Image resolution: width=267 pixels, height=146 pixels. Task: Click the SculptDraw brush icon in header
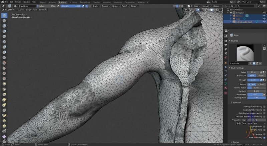coord(9,6)
